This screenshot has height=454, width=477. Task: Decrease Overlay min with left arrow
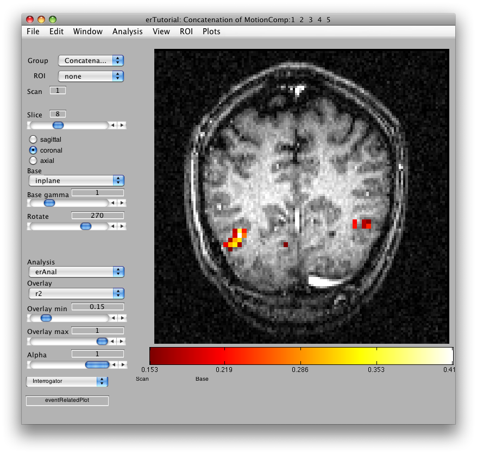coord(113,318)
